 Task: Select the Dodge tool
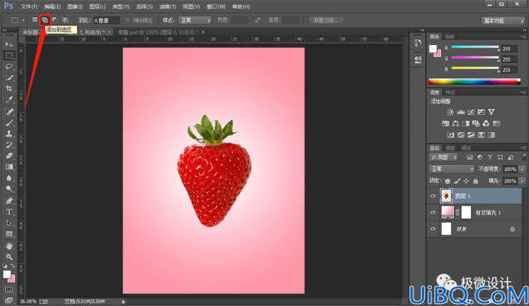[x=9, y=188]
